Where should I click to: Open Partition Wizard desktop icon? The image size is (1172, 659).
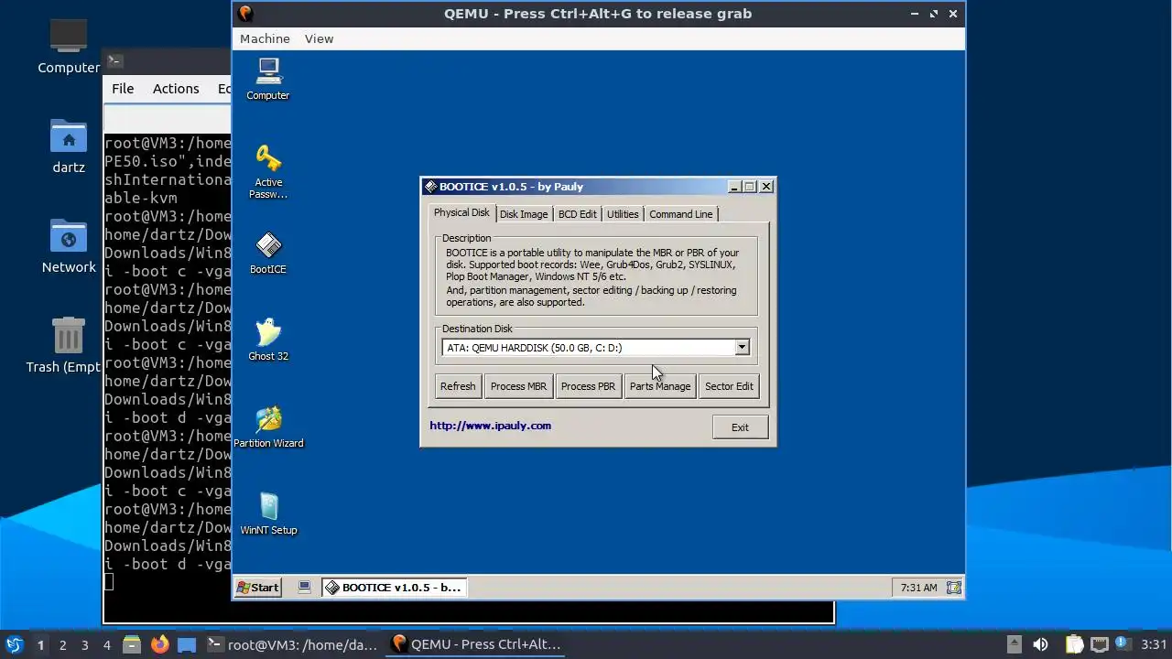268,427
